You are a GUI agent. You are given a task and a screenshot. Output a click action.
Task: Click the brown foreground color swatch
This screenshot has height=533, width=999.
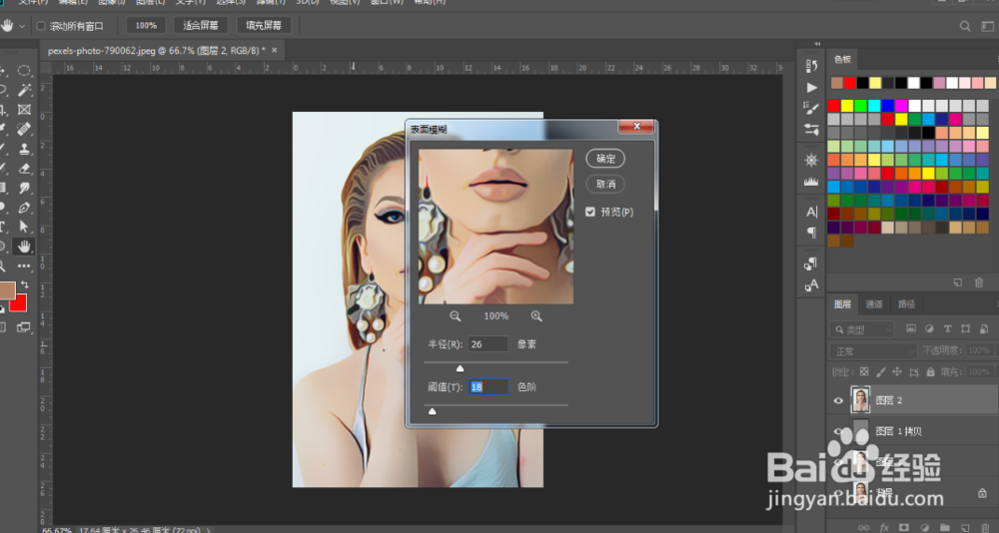coord(7,291)
